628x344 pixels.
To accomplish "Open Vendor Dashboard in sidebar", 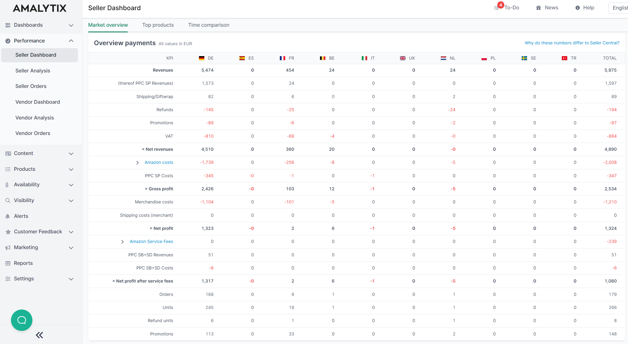I will tap(37, 102).
